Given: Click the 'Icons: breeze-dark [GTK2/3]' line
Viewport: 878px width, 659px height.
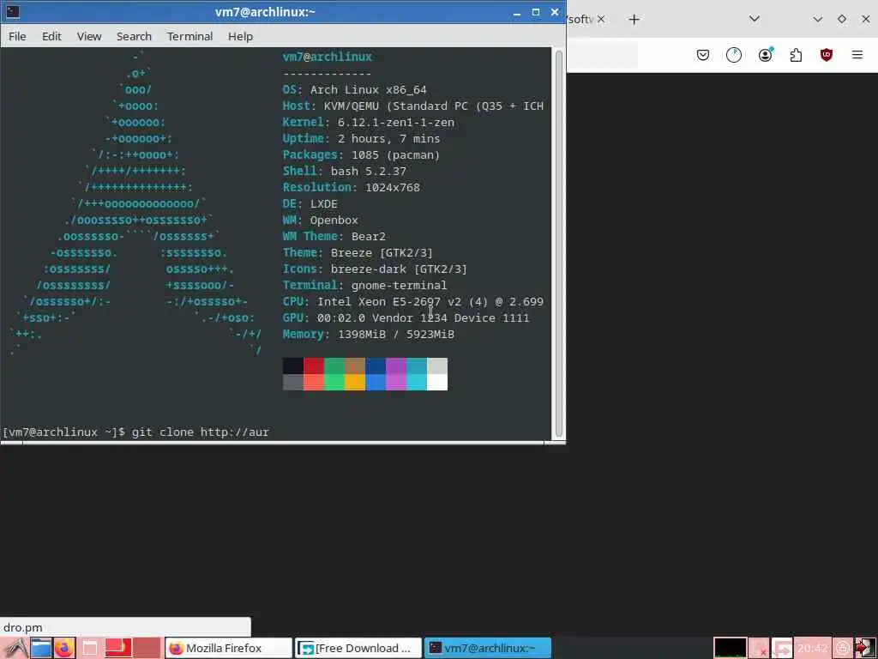Looking at the screenshot, I should pyautogui.click(x=375, y=269).
